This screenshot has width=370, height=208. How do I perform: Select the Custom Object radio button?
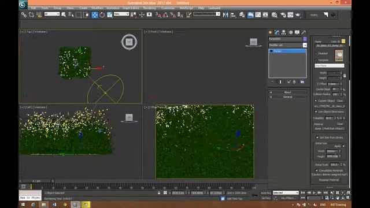316,101
